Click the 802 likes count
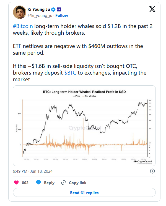 [25, 183]
